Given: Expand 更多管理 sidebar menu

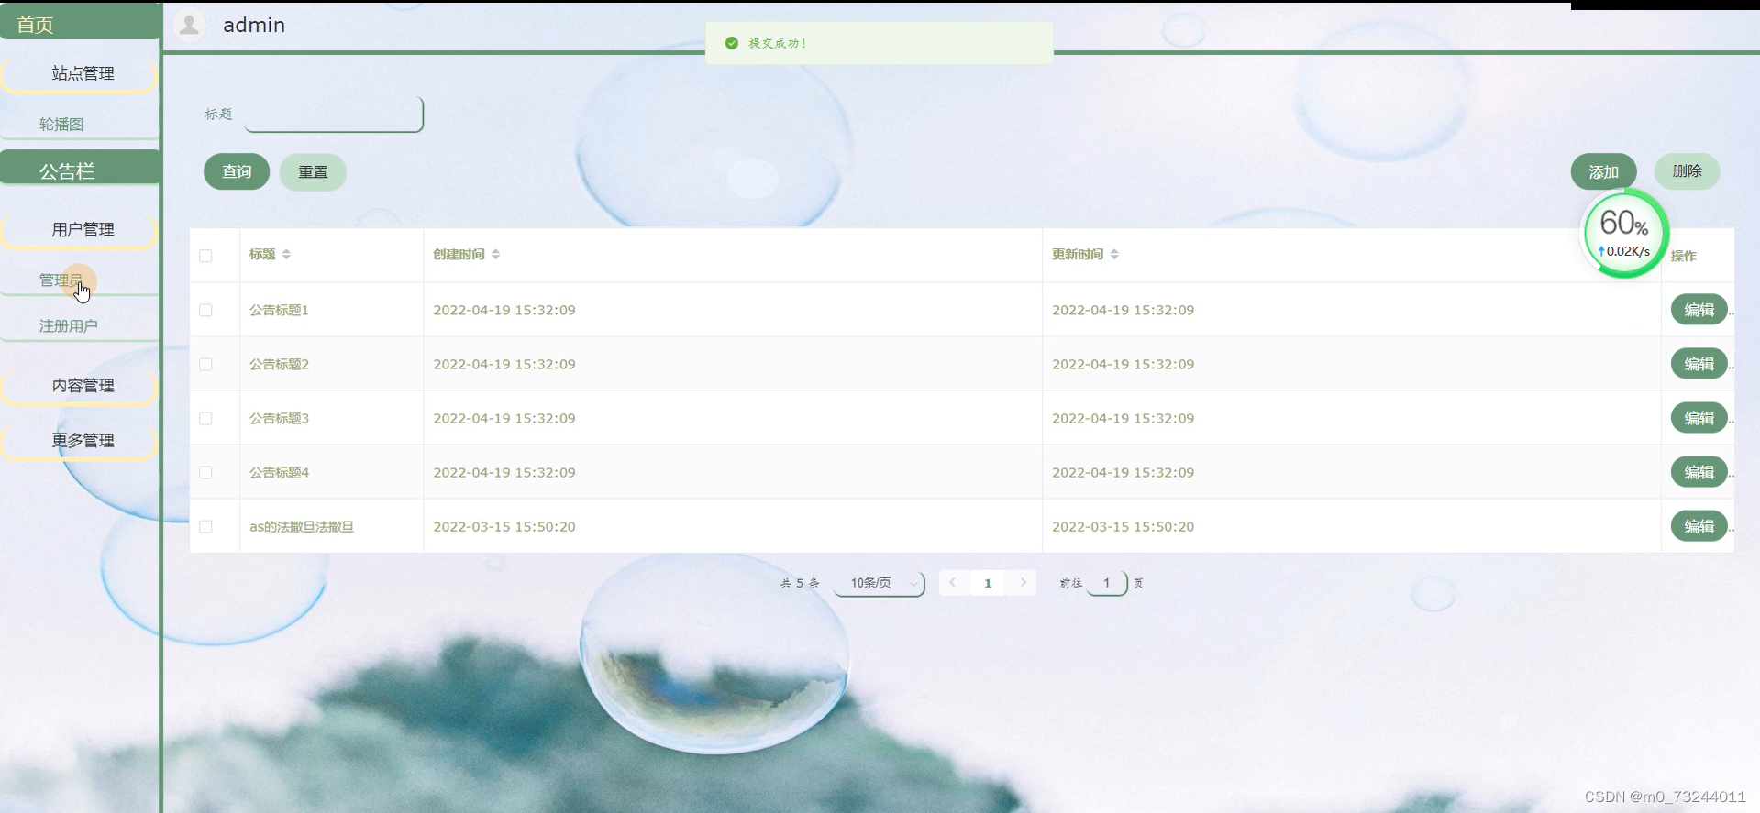Looking at the screenshot, I should [x=81, y=440].
